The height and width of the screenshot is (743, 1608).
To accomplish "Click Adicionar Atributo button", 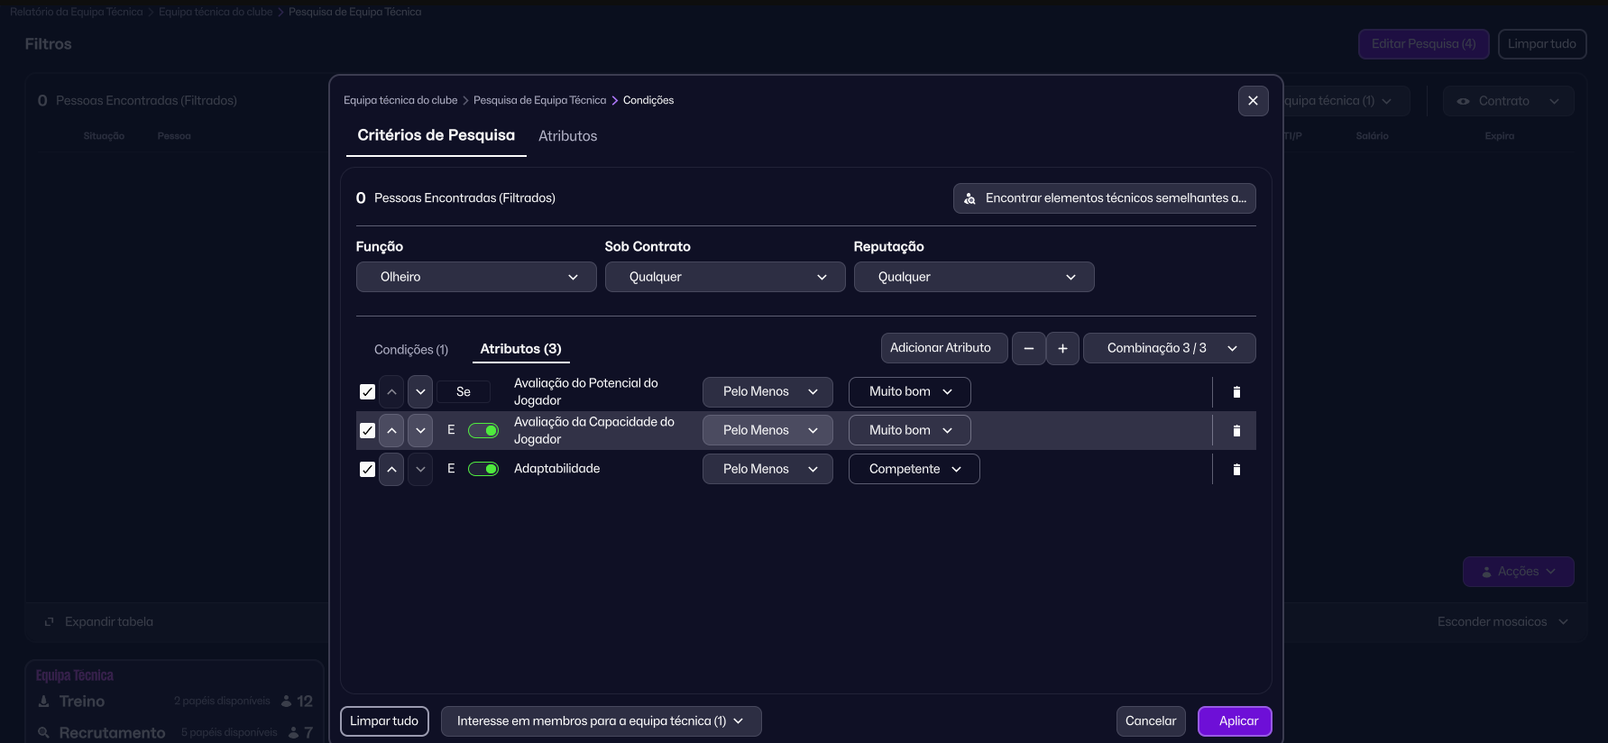I will [x=943, y=348].
